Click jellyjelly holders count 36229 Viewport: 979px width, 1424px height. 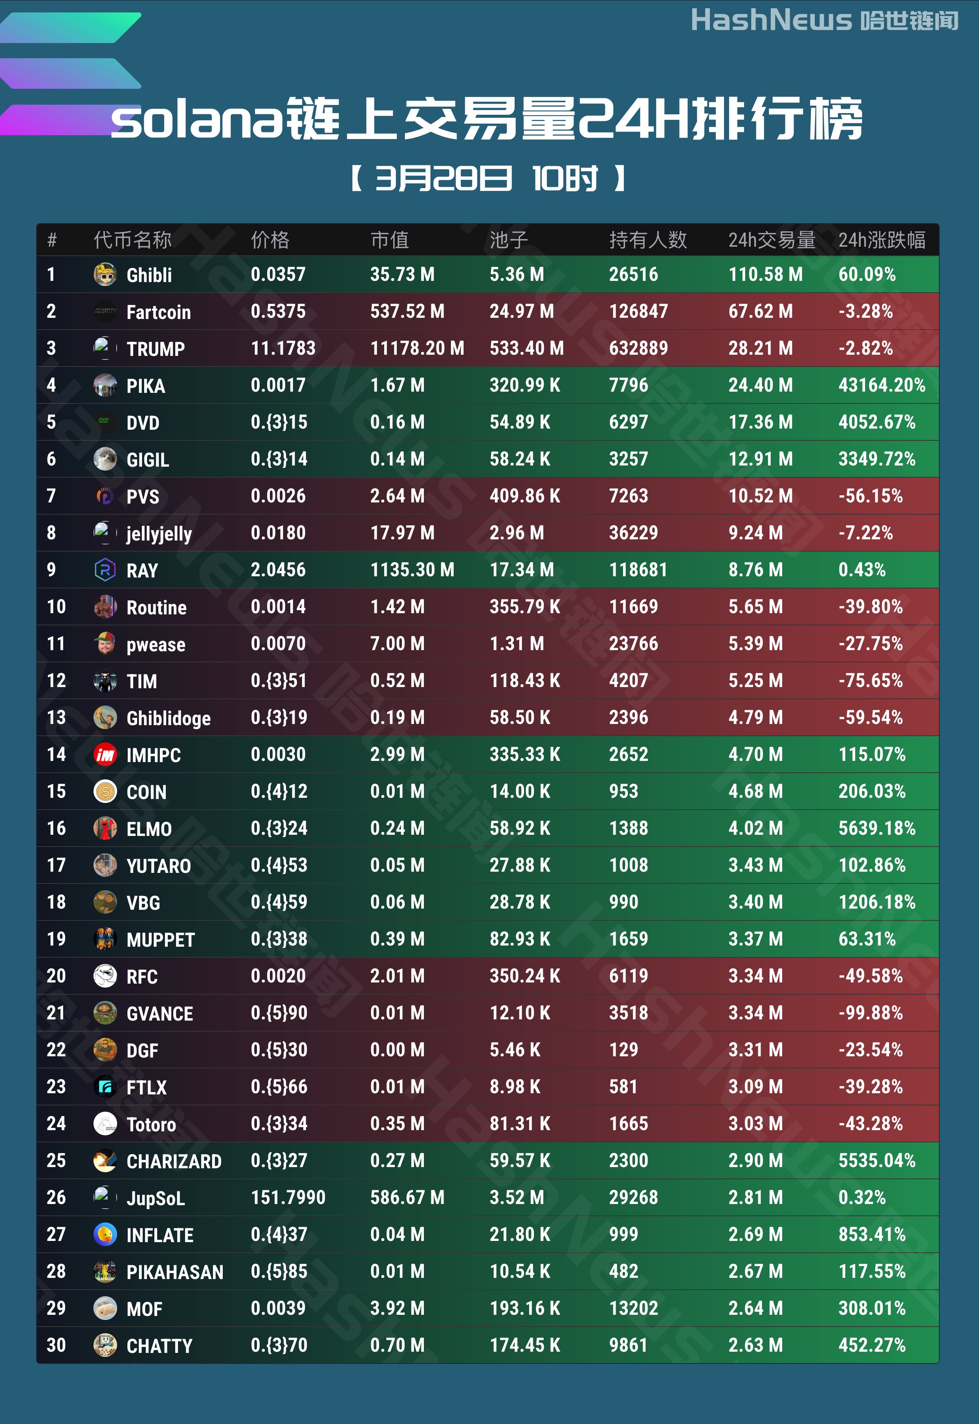634,533
